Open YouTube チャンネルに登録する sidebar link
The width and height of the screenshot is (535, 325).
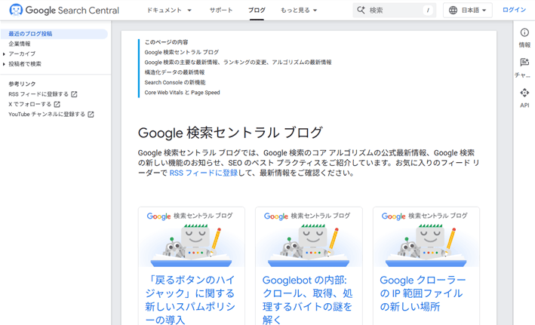click(47, 115)
